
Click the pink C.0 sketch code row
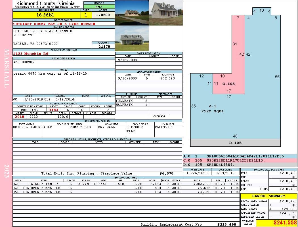click(x=240, y=160)
